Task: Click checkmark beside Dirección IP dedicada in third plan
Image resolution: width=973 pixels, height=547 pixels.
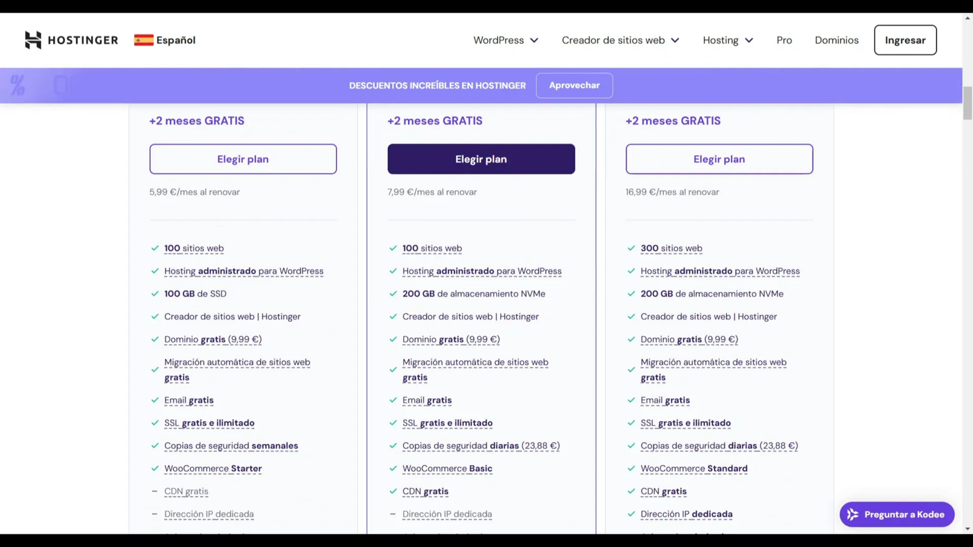Action: [x=631, y=514]
